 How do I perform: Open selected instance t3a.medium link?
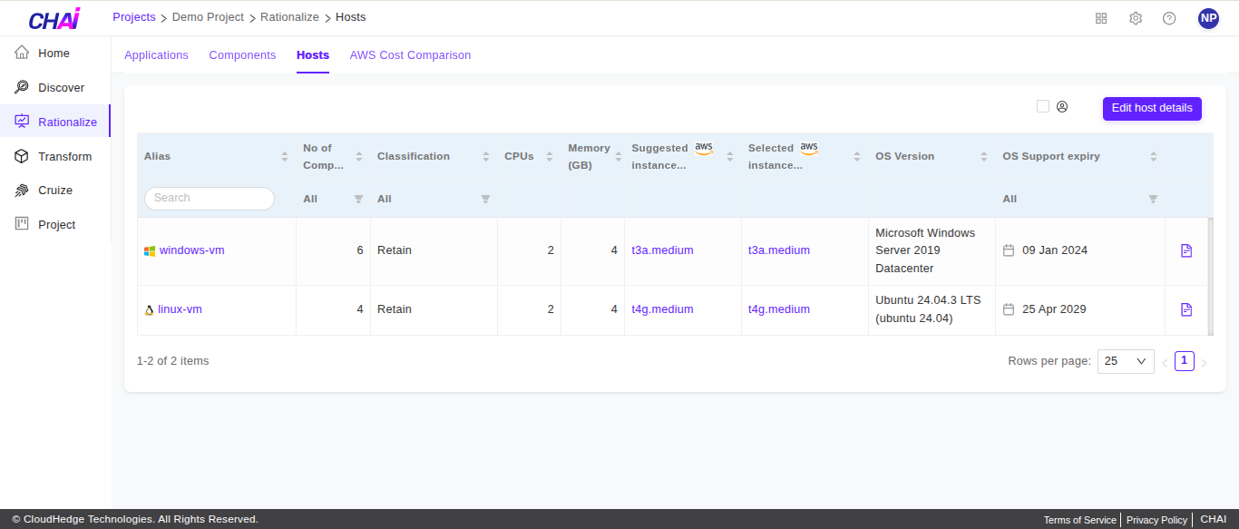coord(779,250)
